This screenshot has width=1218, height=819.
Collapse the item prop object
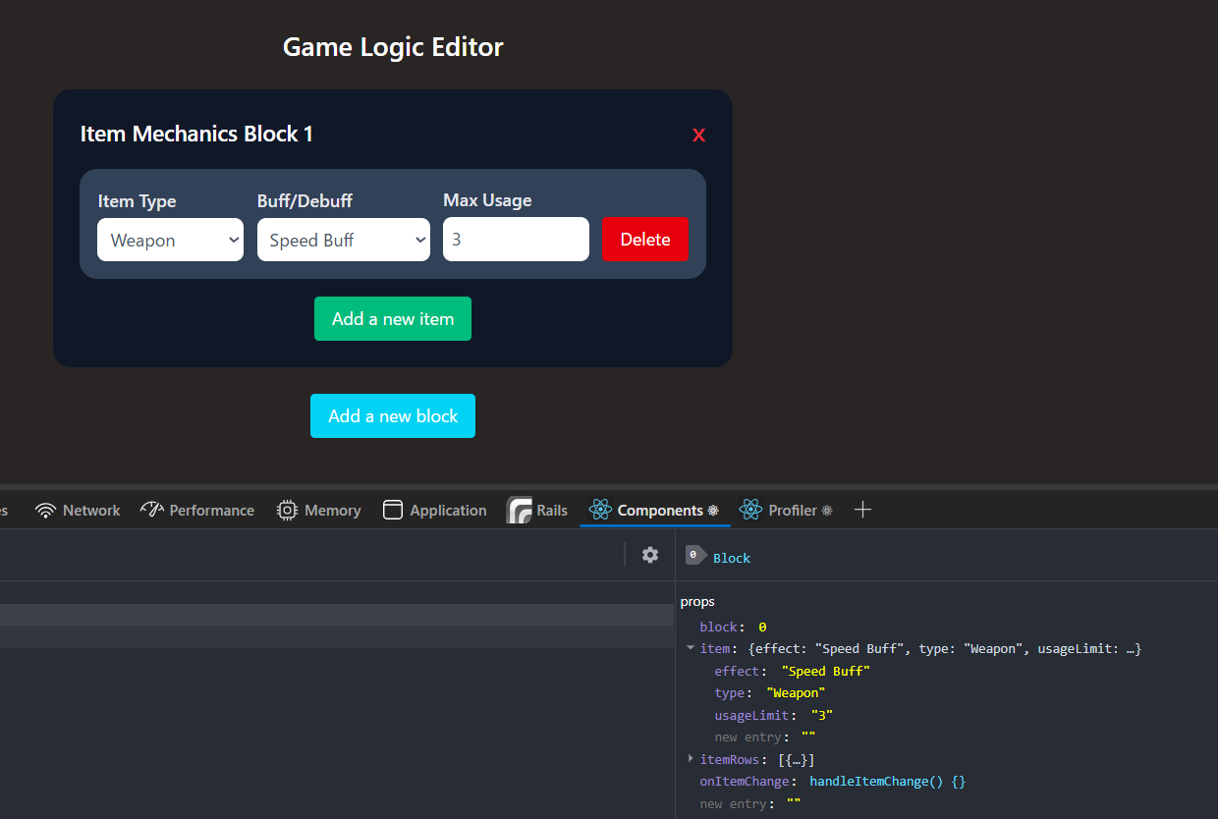tap(691, 648)
